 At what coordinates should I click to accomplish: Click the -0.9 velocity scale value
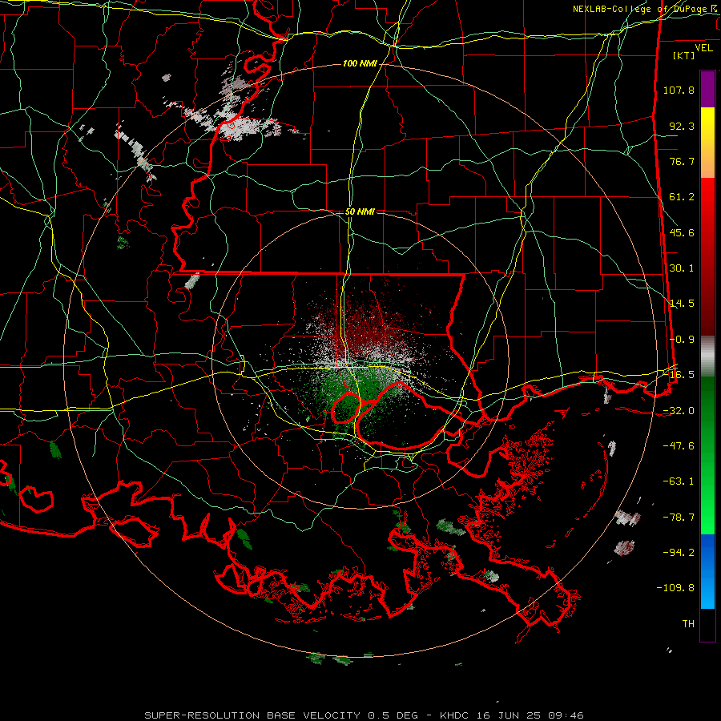(x=682, y=340)
